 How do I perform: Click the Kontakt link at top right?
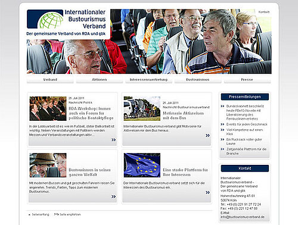coord(264,12)
